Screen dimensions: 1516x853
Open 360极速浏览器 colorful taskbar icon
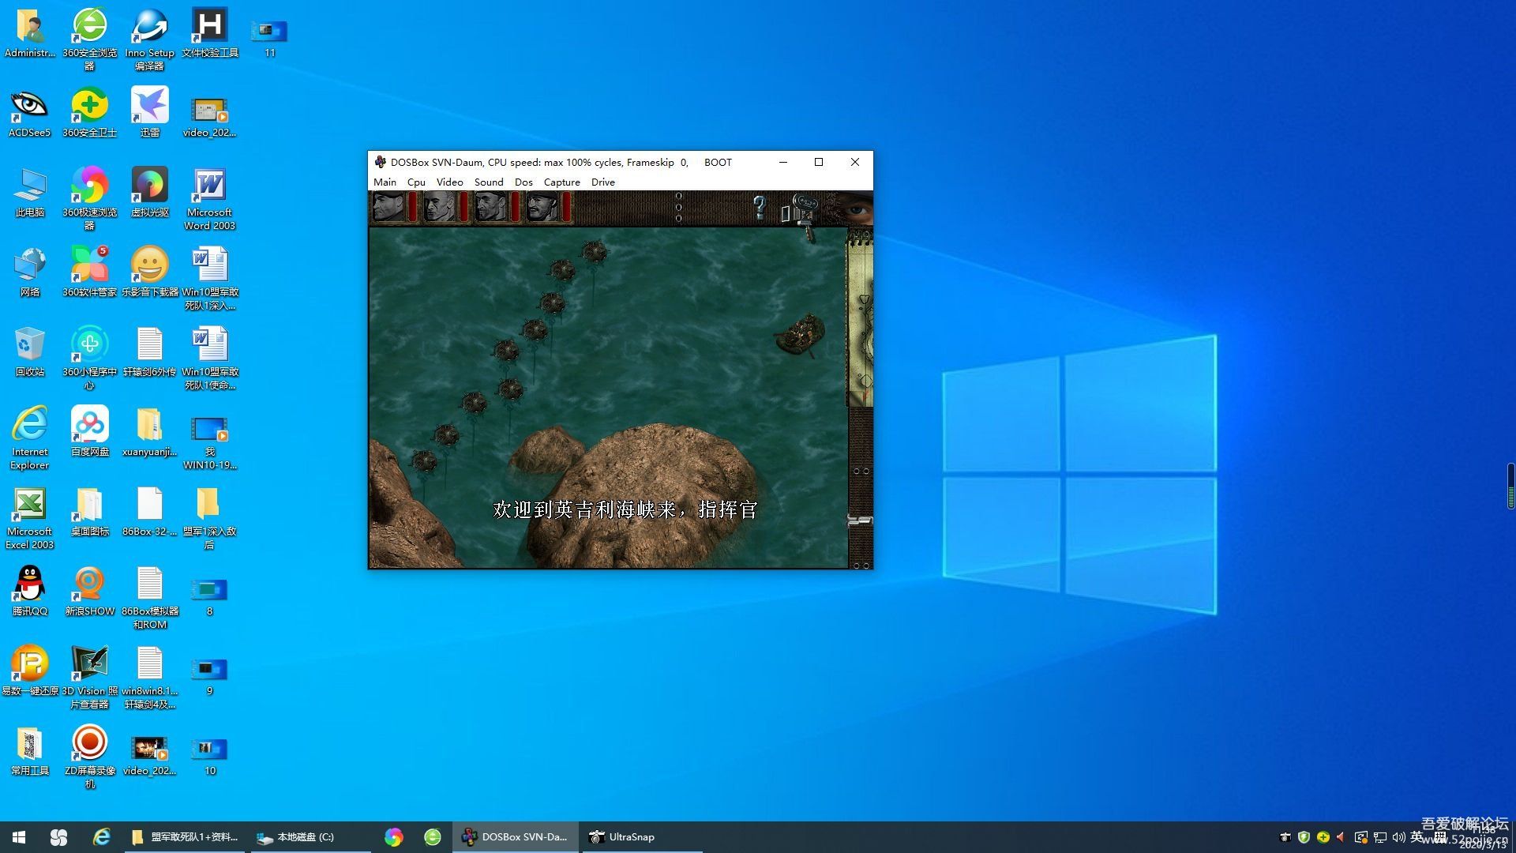393,837
